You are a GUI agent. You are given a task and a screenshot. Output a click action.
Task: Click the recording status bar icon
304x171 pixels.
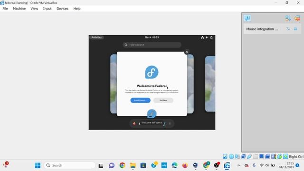tap(267, 156)
